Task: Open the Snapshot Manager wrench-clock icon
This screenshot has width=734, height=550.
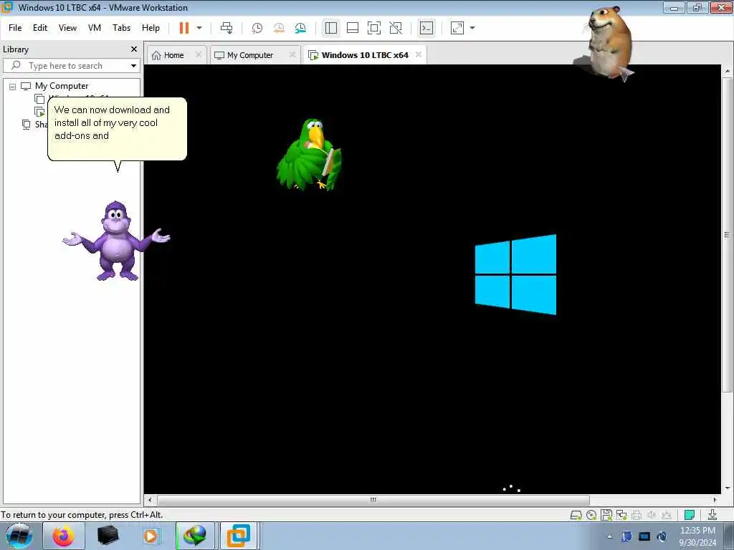Action: (x=300, y=28)
